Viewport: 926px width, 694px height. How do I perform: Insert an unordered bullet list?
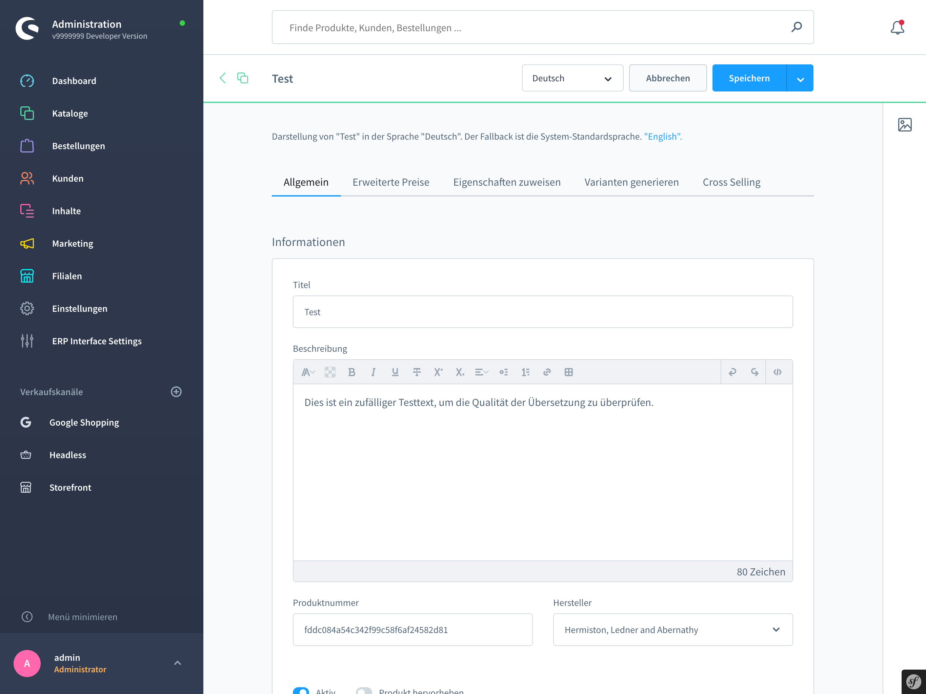[504, 372]
